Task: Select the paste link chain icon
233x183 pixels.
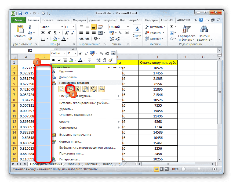Action: click(101, 89)
